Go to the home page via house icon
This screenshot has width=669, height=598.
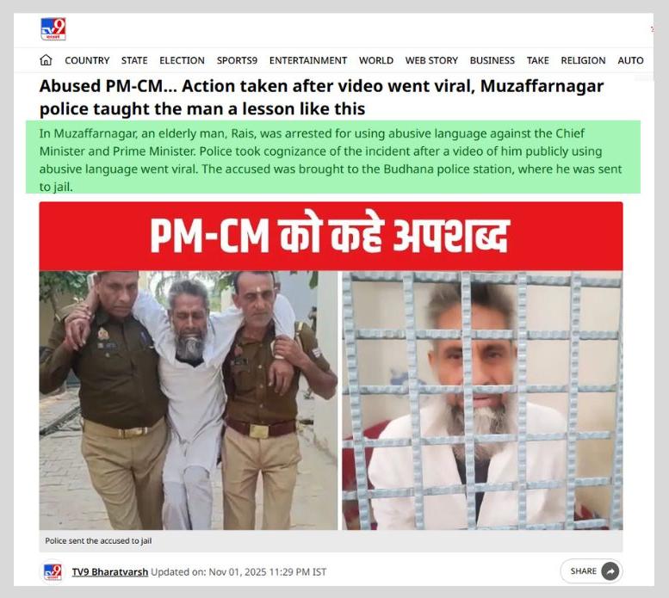(46, 60)
